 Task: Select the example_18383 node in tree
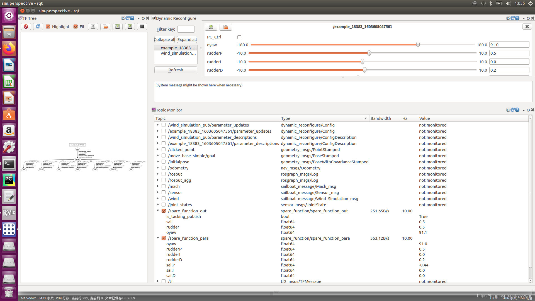[x=176, y=47]
